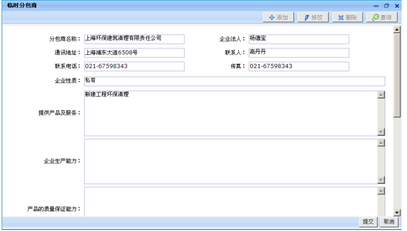Click main form scrollbar down arrow

pyautogui.click(x=397, y=212)
